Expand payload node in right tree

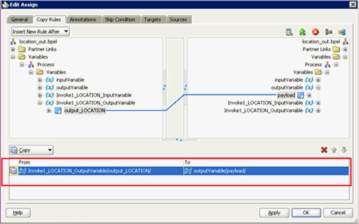[309, 95]
